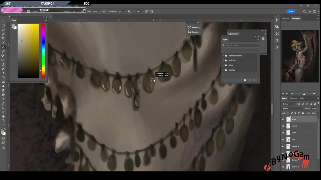The height and width of the screenshot is (180, 321).
Task: Click the Navigator preview thumbnail
Action: (300, 56)
